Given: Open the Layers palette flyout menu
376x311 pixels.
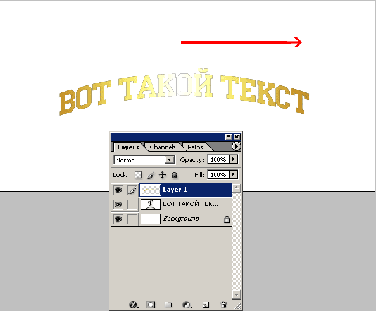Looking at the screenshot, I should coord(236,146).
